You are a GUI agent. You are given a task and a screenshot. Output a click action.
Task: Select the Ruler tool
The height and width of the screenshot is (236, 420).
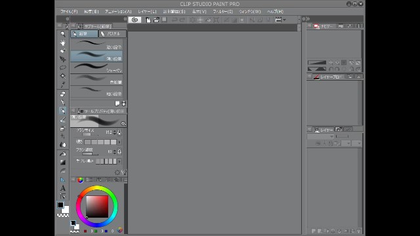63,180
